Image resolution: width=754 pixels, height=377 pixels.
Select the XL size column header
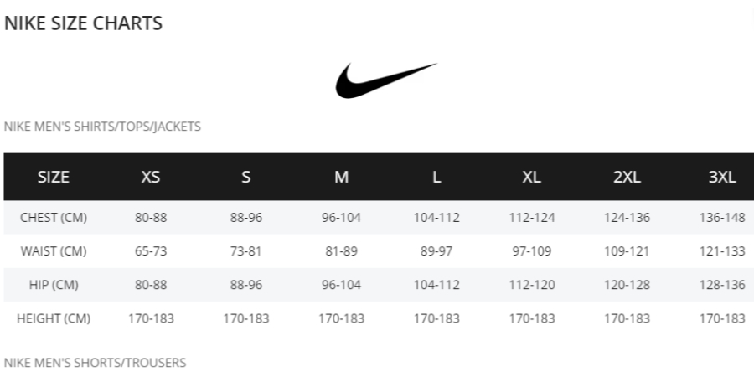[531, 177]
